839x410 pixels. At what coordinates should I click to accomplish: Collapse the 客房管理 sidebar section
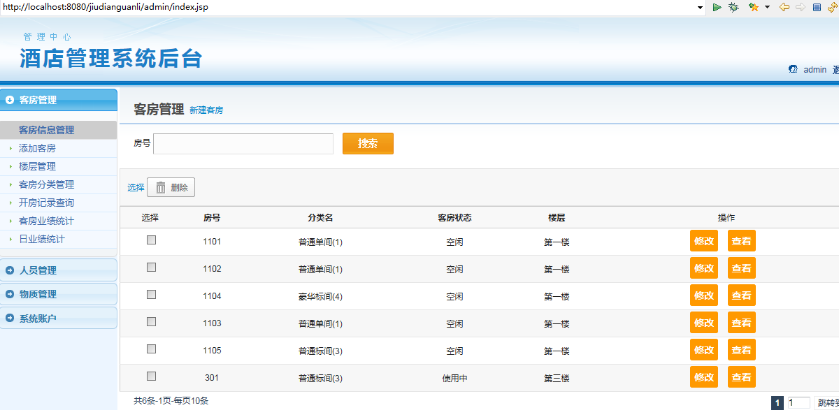pyautogui.click(x=58, y=100)
